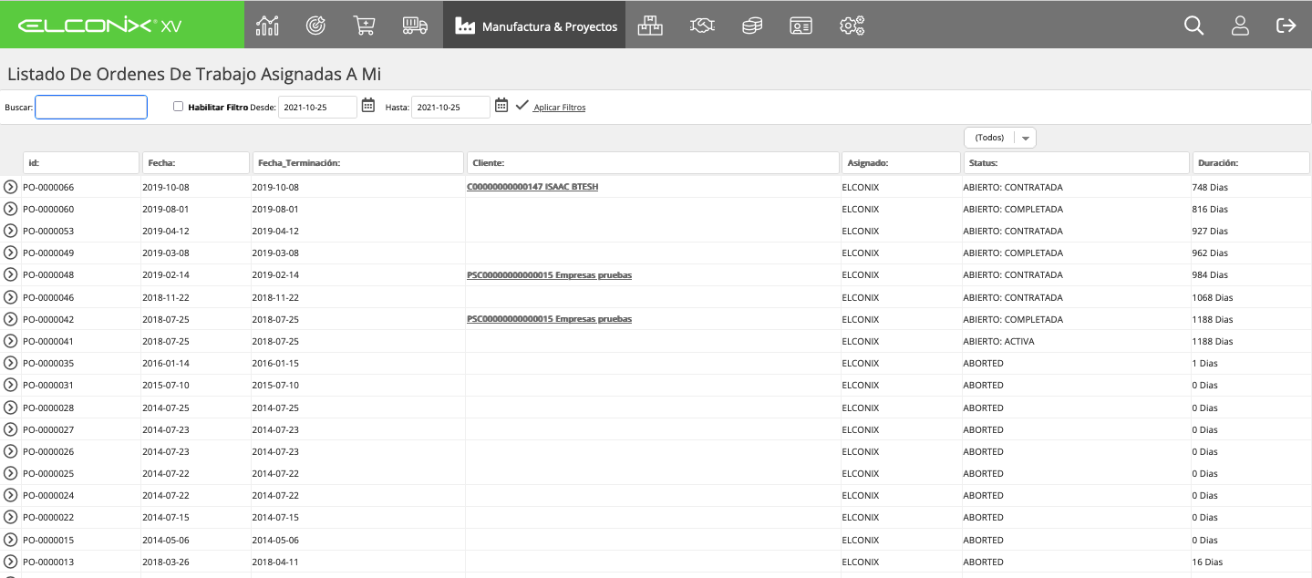Open Empresas pruebas link in PO-0000048 row
Viewport: 1312px width, 578px height.
(x=549, y=274)
